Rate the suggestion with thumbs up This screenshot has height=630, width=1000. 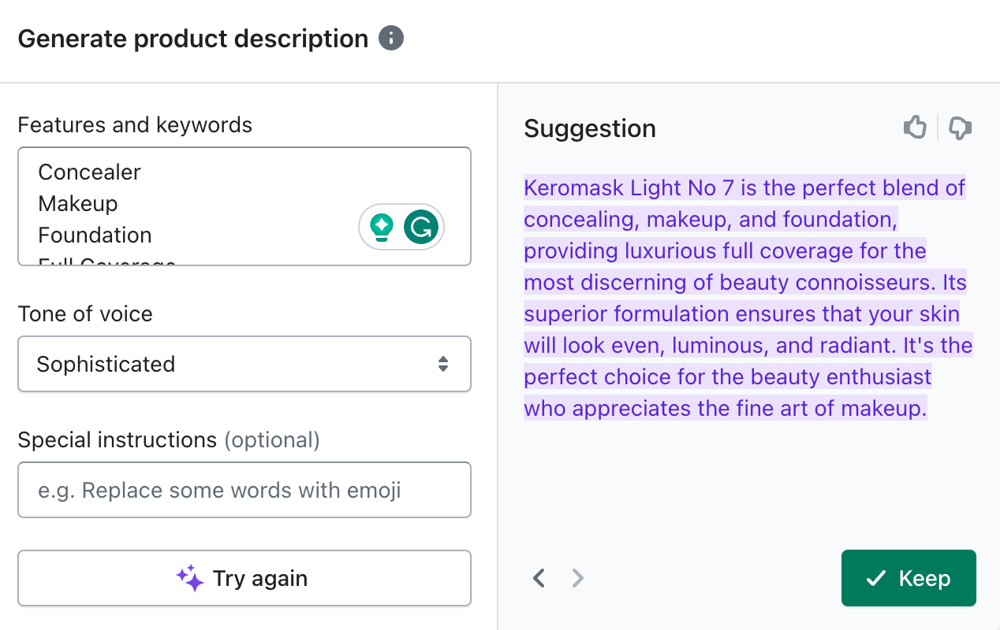click(915, 128)
